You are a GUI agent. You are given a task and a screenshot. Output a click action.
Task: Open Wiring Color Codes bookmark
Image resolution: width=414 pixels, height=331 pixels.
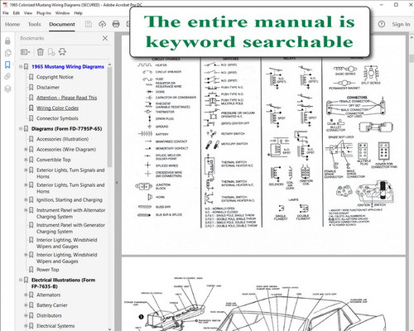click(x=57, y=108)
